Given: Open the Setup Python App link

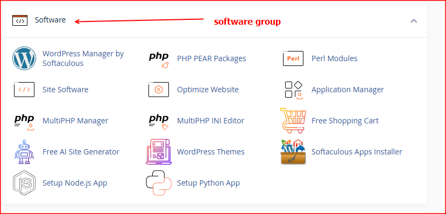Looking at the screenshot, I should [x=209, y=183].
